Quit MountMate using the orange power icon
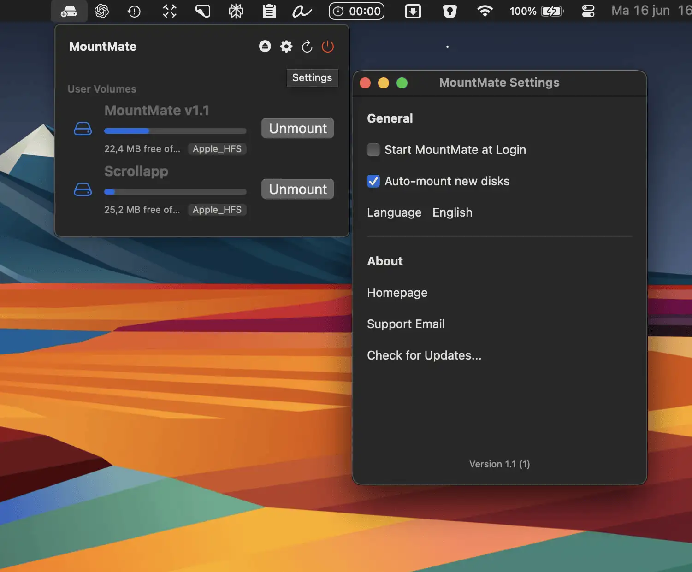 (x=328, y=46)
